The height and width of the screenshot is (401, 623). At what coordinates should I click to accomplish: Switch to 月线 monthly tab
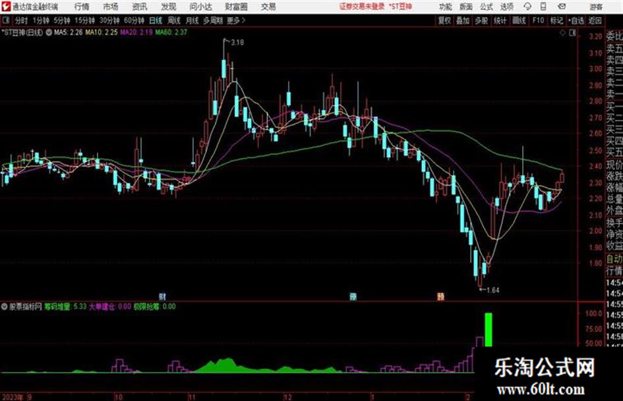193,20
